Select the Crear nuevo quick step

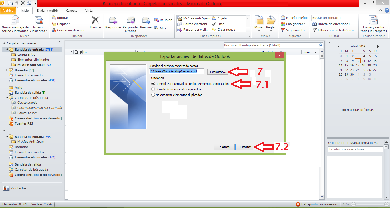tap(224, 30)
